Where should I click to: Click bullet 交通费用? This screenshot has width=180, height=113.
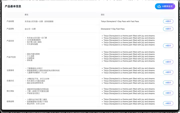30,58
